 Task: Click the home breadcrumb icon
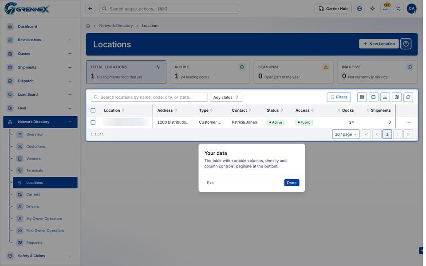[x=88, y=26]
